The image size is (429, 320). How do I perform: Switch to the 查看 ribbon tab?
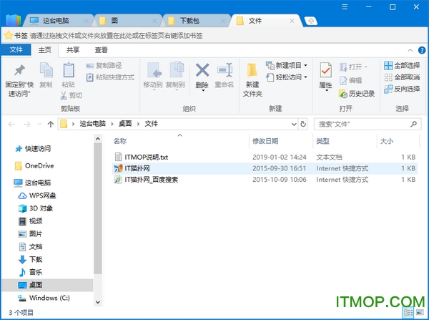click(102, 50)
